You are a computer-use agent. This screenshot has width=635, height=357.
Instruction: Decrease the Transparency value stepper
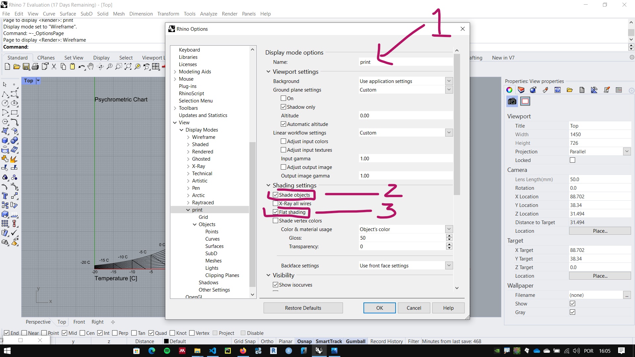(x=449, y=248)
